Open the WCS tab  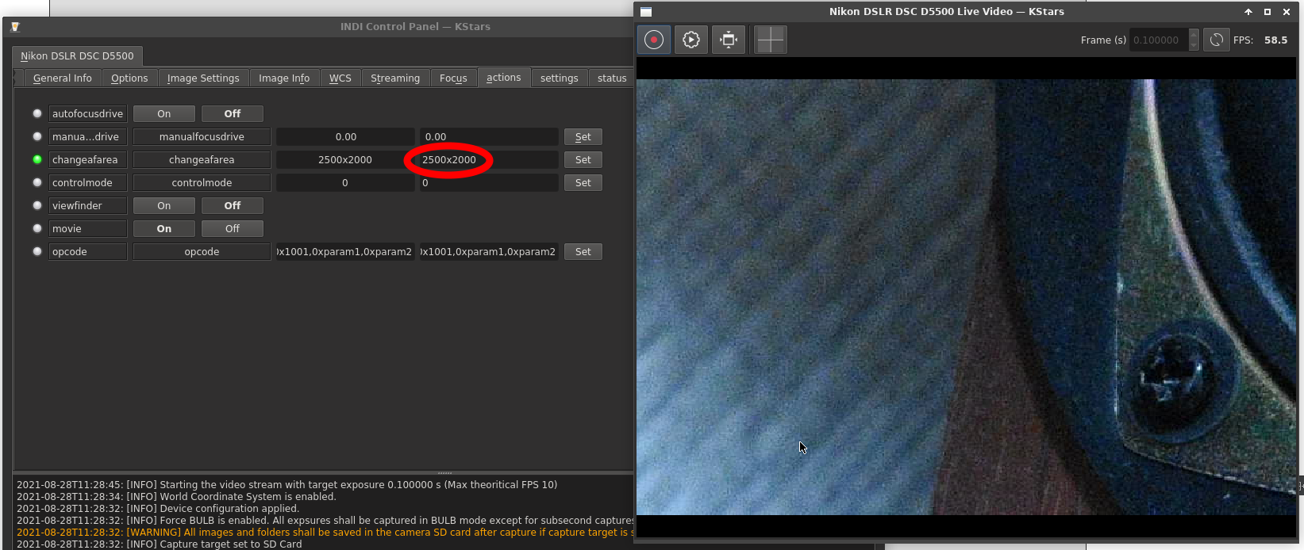[x=340, y=78]
